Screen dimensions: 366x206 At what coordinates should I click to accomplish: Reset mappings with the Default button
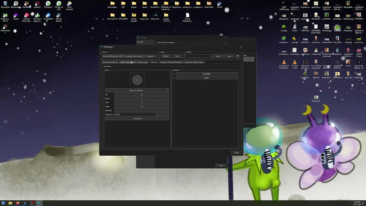tap(166, 56)
